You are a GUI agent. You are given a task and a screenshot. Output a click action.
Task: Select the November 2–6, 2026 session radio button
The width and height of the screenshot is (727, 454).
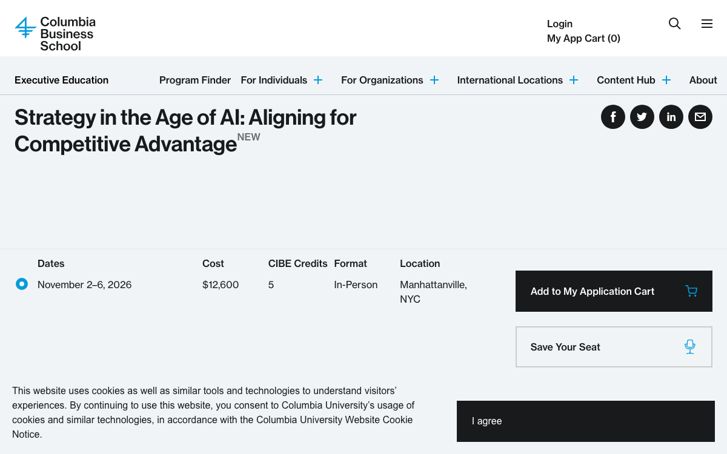[22, 284]
